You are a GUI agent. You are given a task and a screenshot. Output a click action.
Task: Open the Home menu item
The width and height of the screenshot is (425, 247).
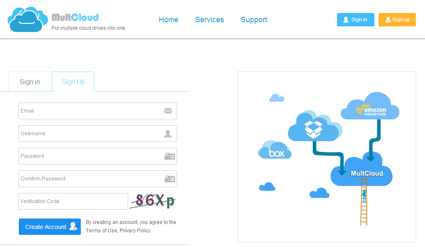168,20
